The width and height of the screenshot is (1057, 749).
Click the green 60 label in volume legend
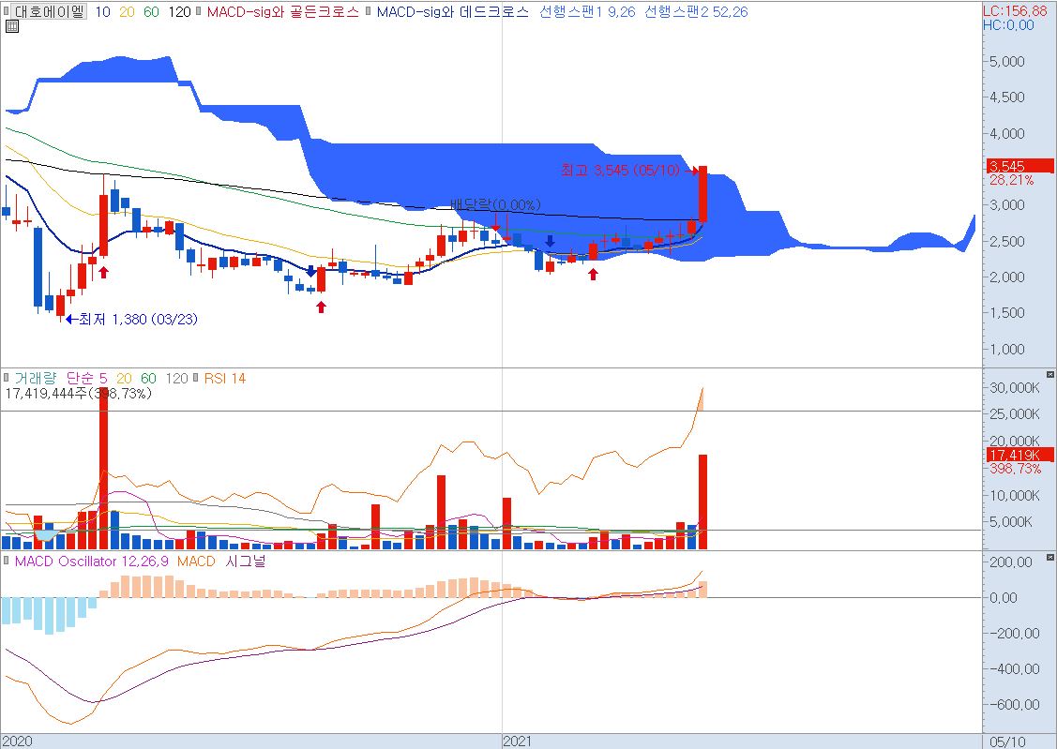(x=148, y=378)
